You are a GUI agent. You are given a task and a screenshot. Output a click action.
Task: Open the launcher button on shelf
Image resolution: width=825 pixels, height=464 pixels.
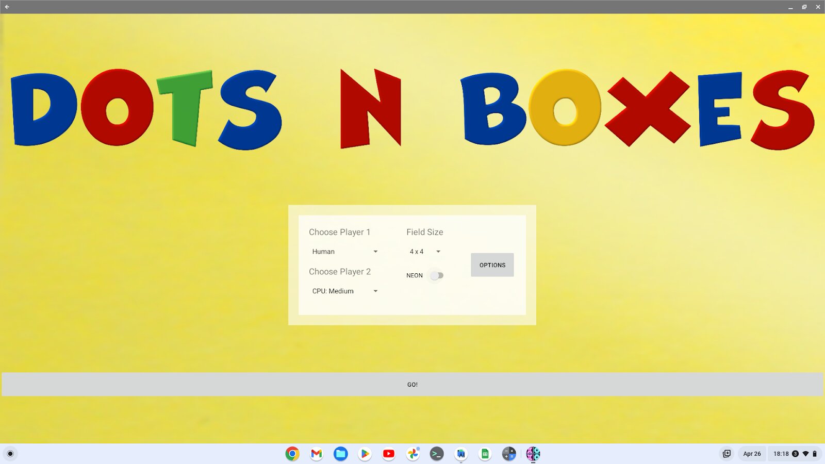(10, 454)
